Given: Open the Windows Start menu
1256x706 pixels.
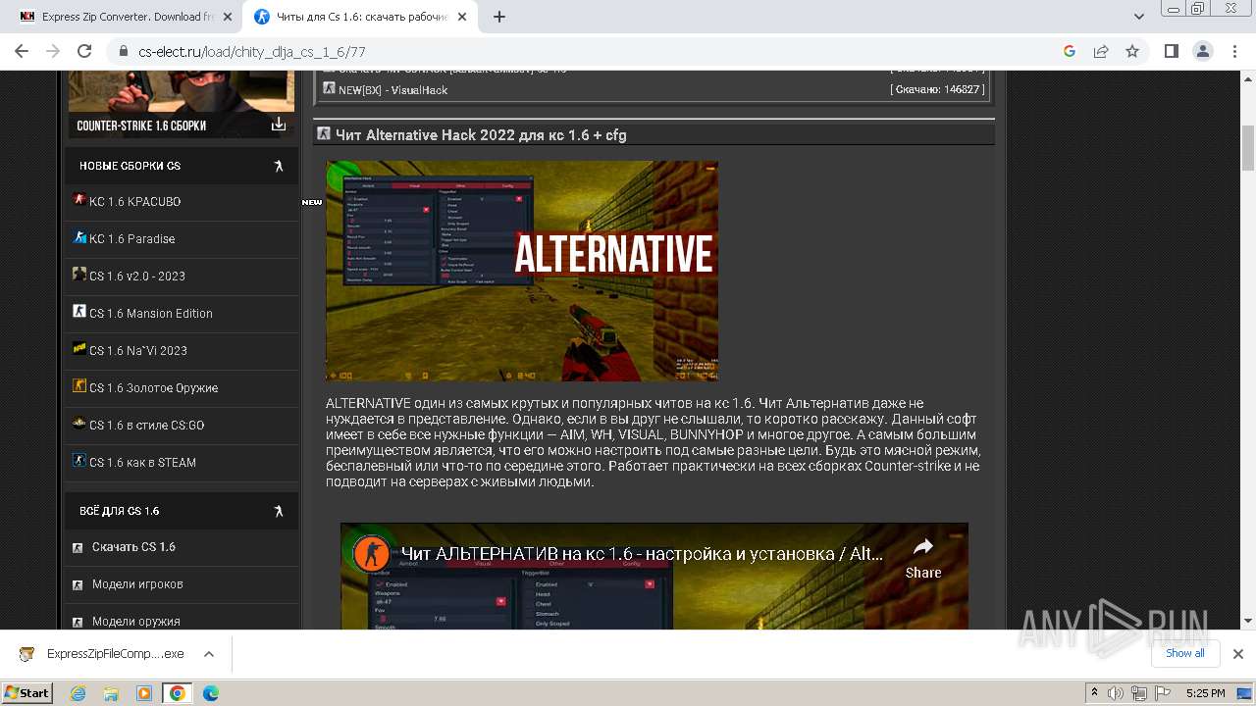Looking at the screenshot, I should 27,692.
